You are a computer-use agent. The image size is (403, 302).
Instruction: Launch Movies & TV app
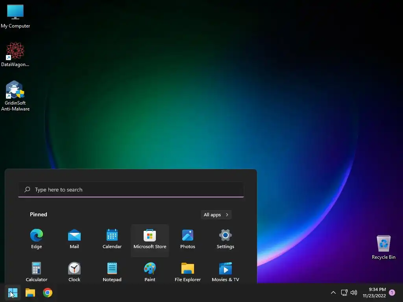tap(226, 272)
